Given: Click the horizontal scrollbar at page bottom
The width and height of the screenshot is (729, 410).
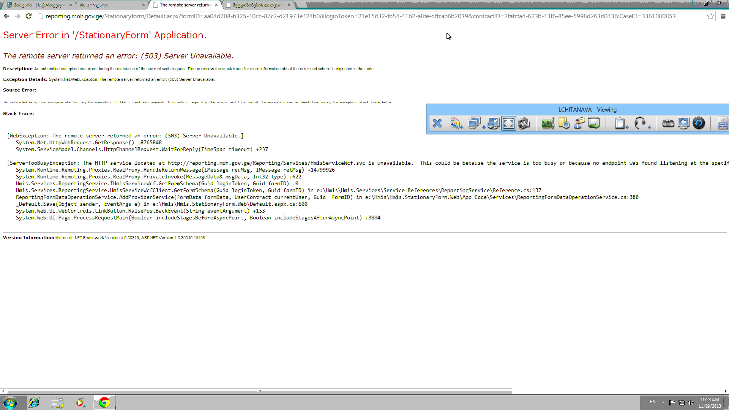Looking at the screenshot, I should pos(259,391).
